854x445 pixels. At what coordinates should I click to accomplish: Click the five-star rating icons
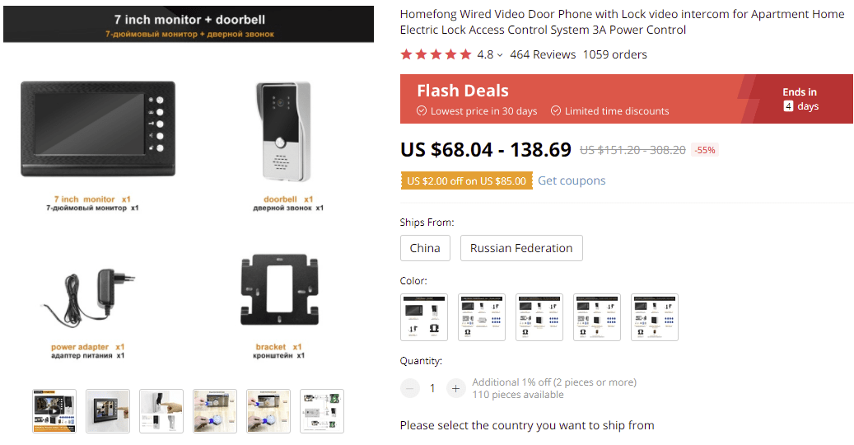(x=436, y=54)
